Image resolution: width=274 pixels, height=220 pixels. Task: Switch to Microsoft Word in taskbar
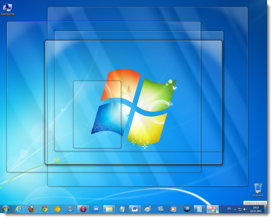click(x=135, y=209)
